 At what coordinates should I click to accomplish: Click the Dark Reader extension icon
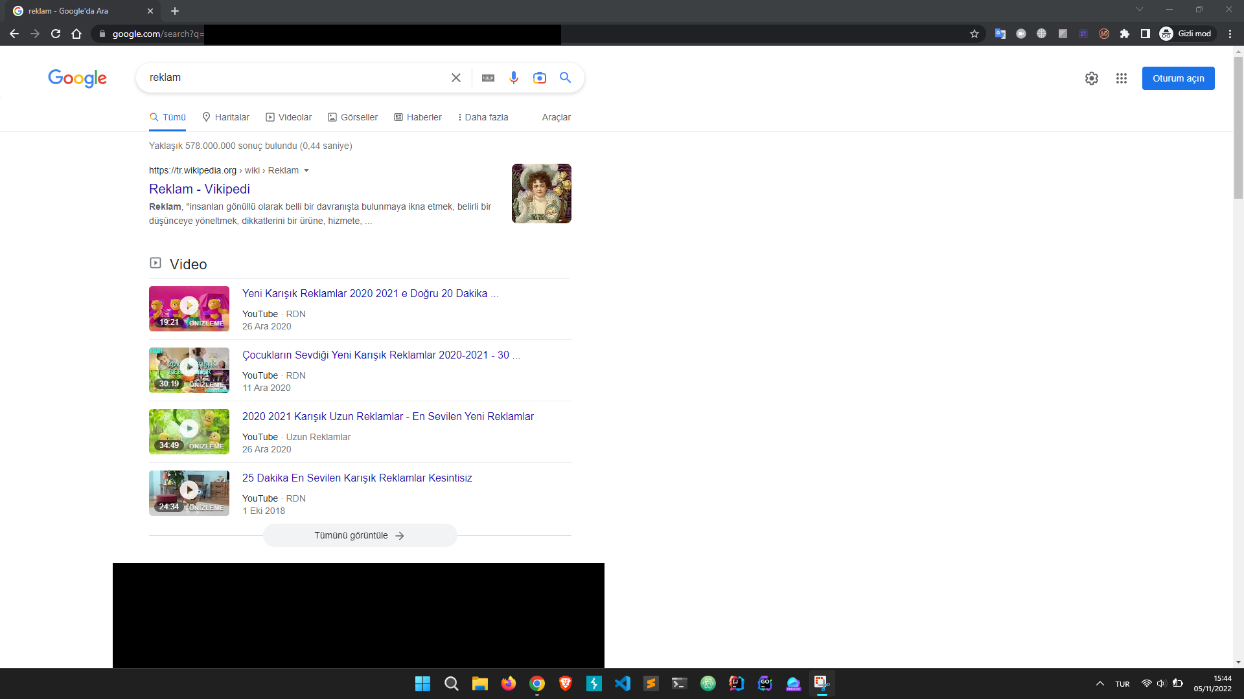[x=1063, y=34]
